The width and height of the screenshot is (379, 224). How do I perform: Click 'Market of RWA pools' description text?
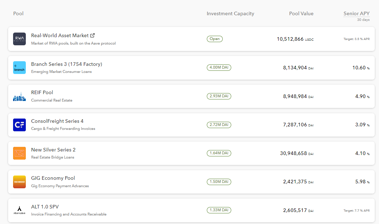coord(74,43)
